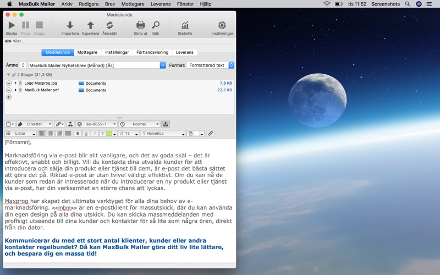Viewport: 440px width, 275px height.
Task: Open the white page background color swatch
Action: pos(196,134)
